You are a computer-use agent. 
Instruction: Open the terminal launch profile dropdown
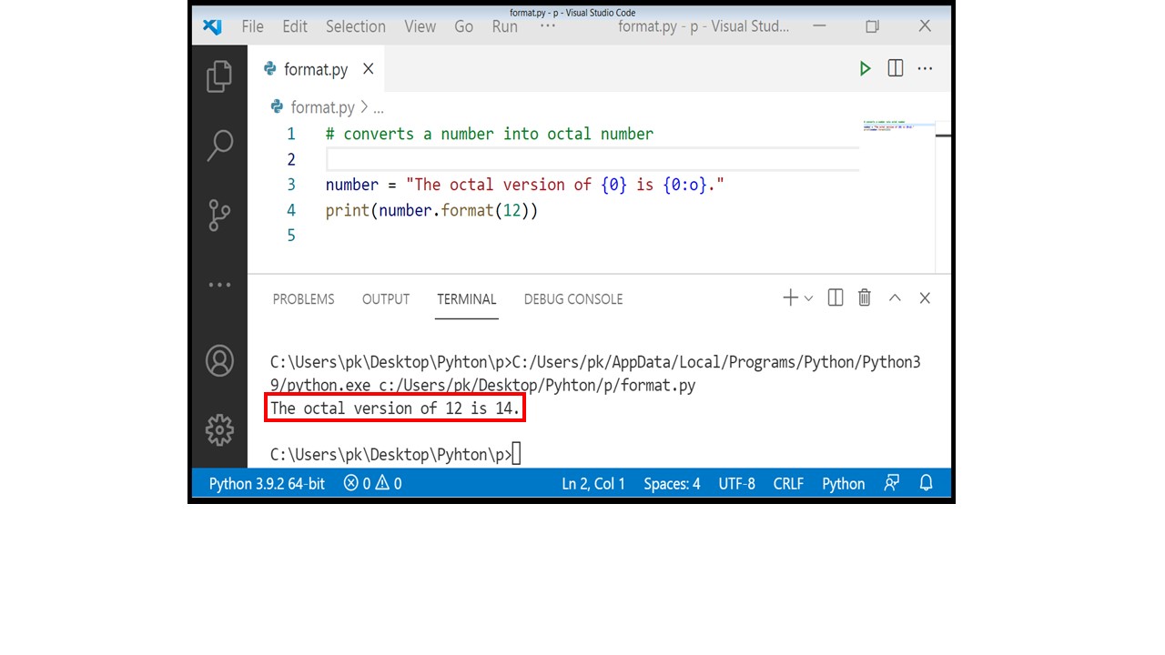(808, 297)
